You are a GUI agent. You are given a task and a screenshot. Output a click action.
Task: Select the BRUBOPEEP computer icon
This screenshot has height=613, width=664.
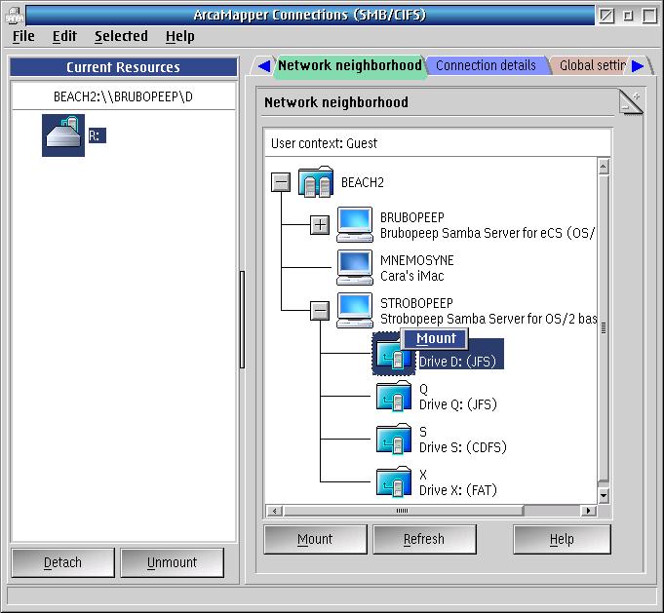(x=355, y=224)
